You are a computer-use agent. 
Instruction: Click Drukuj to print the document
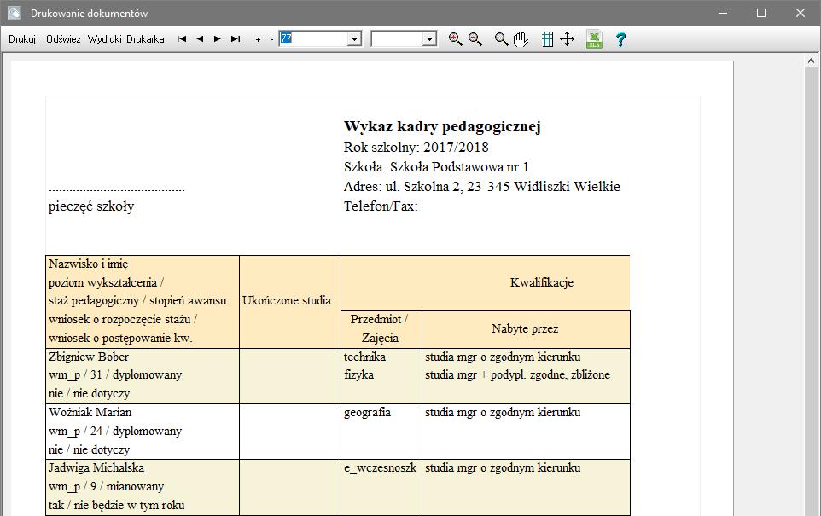tap(22, 39)
